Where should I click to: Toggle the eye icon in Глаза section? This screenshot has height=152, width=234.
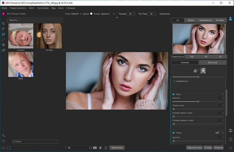[x=216, y=133]
